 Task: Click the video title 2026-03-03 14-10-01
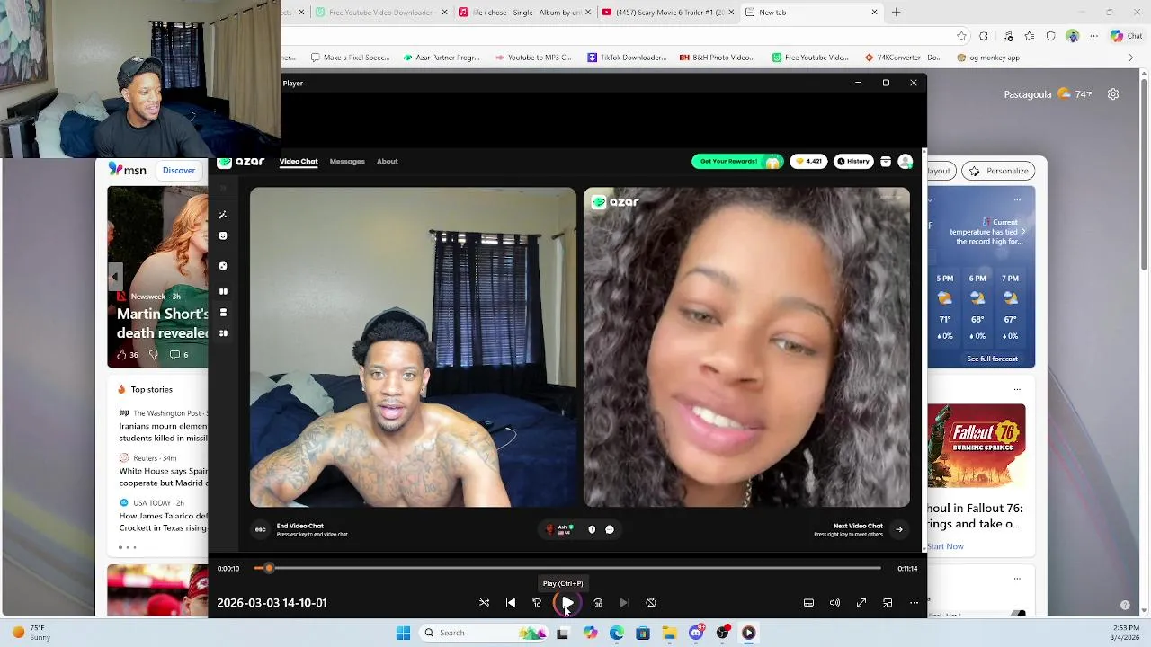[x=272, y=603]
